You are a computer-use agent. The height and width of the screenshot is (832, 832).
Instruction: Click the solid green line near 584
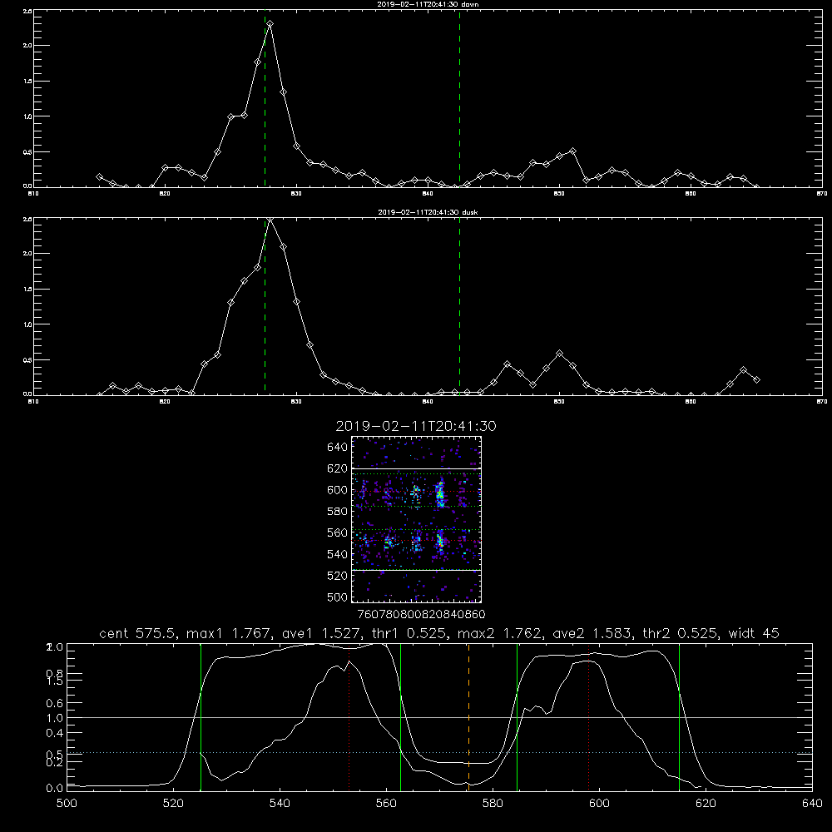click(x=517, y=717)
